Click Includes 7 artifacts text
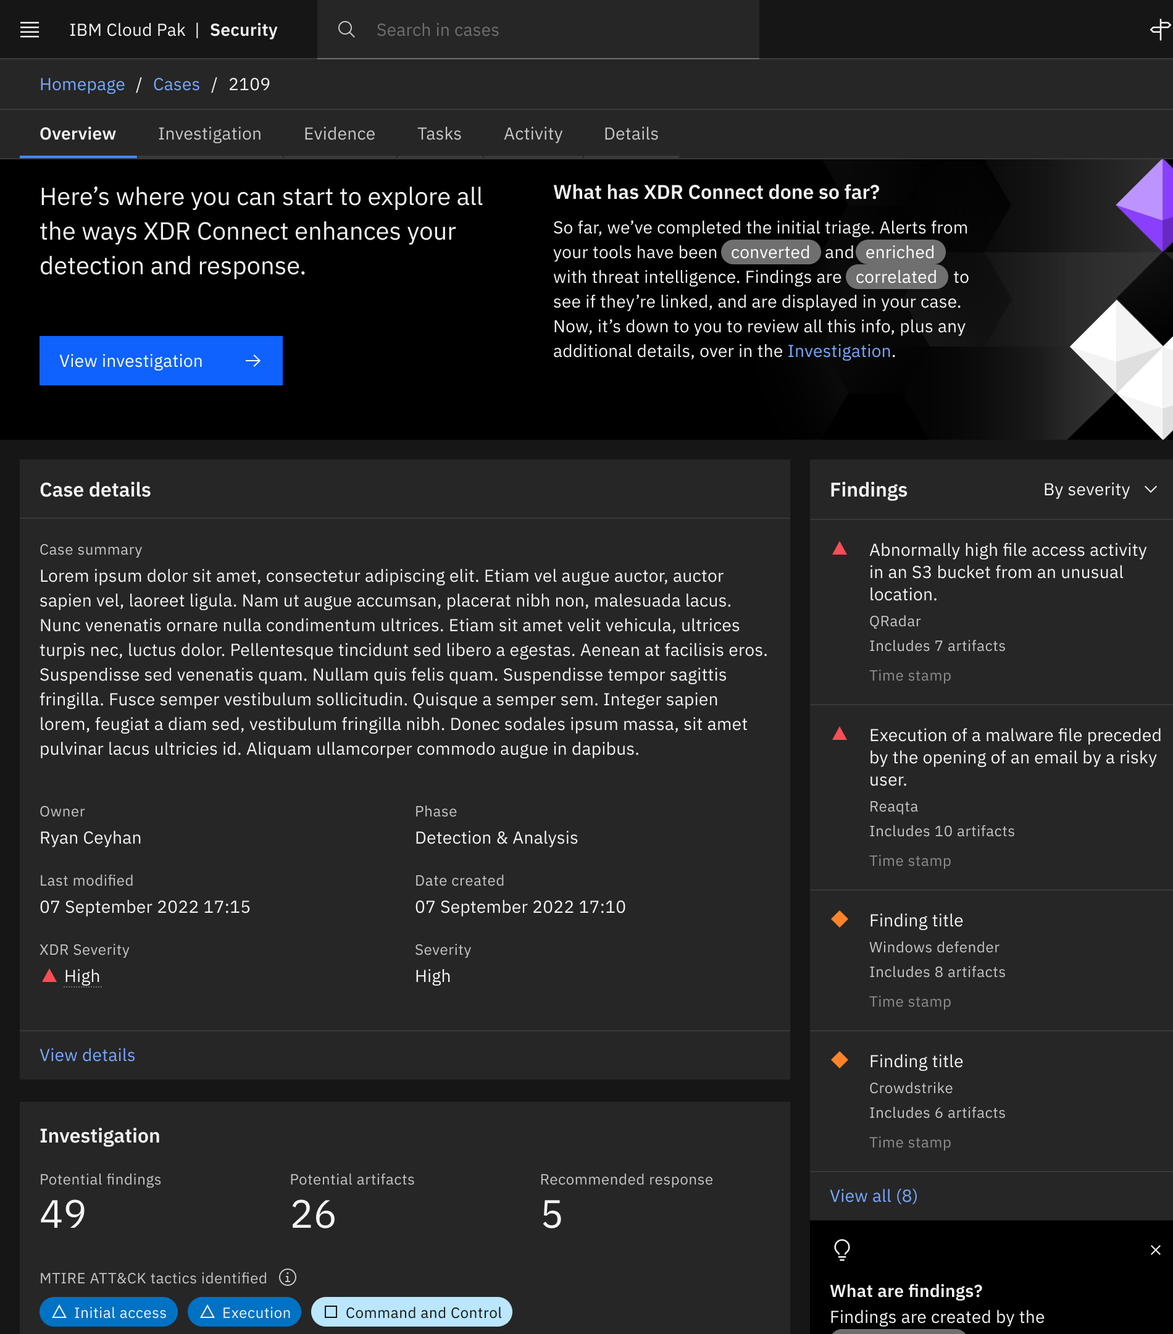 [x=937, y=645]
